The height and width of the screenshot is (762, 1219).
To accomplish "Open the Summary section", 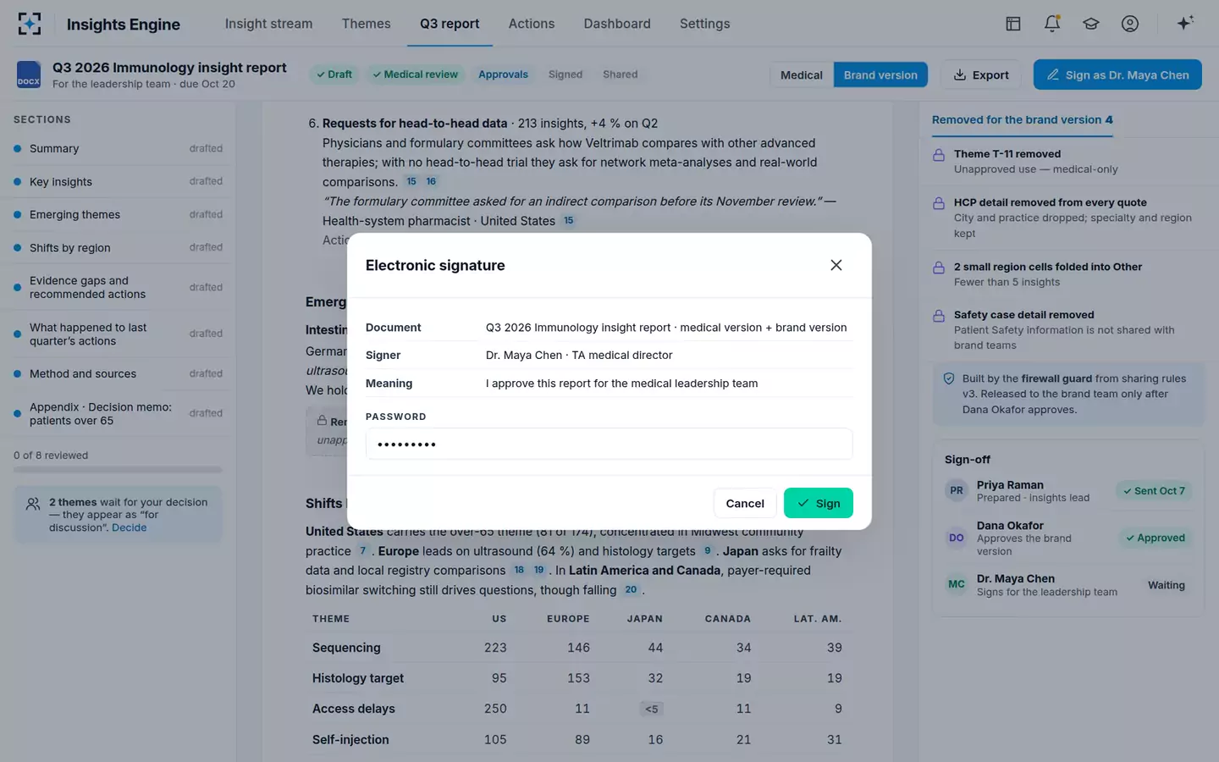I will point(118,148).
